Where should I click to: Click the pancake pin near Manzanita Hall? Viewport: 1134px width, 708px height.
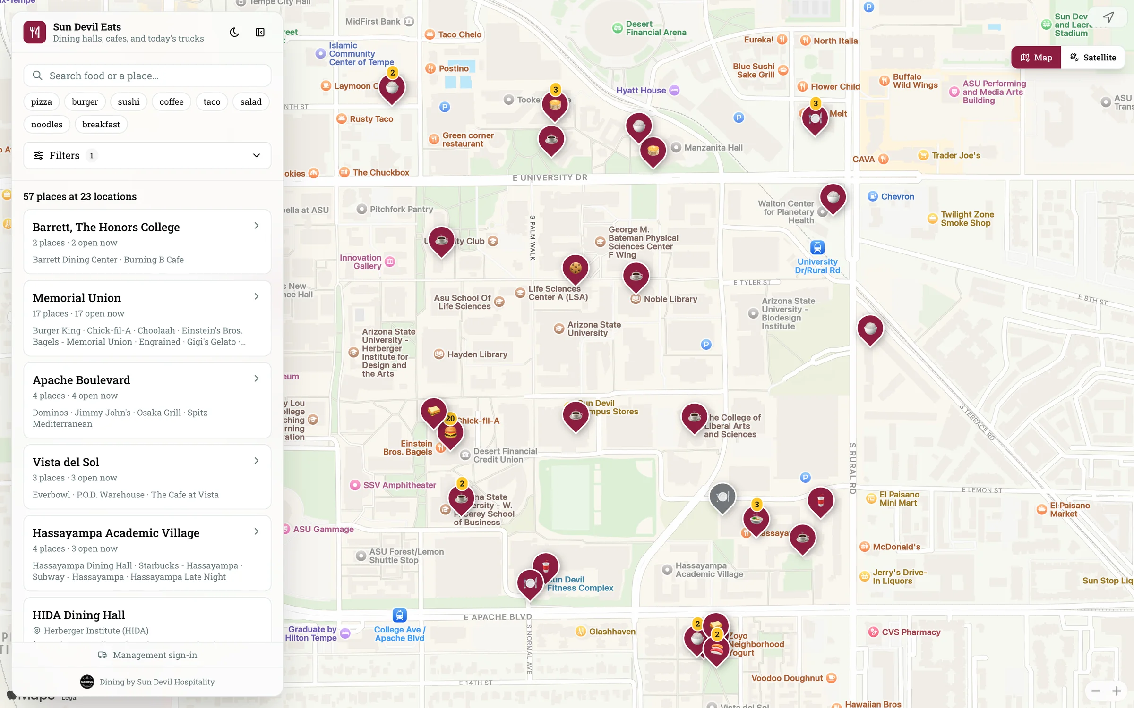(x=653, y=152)
